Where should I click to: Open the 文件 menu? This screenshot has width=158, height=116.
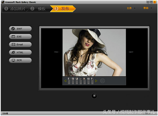tap(129, 8)
